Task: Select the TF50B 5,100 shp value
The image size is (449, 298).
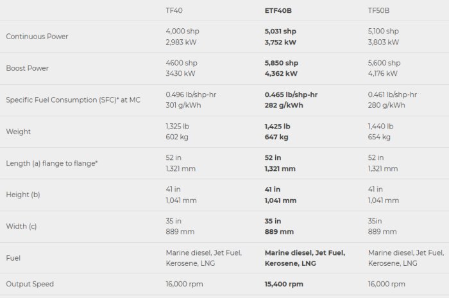Action: point(384,31)
